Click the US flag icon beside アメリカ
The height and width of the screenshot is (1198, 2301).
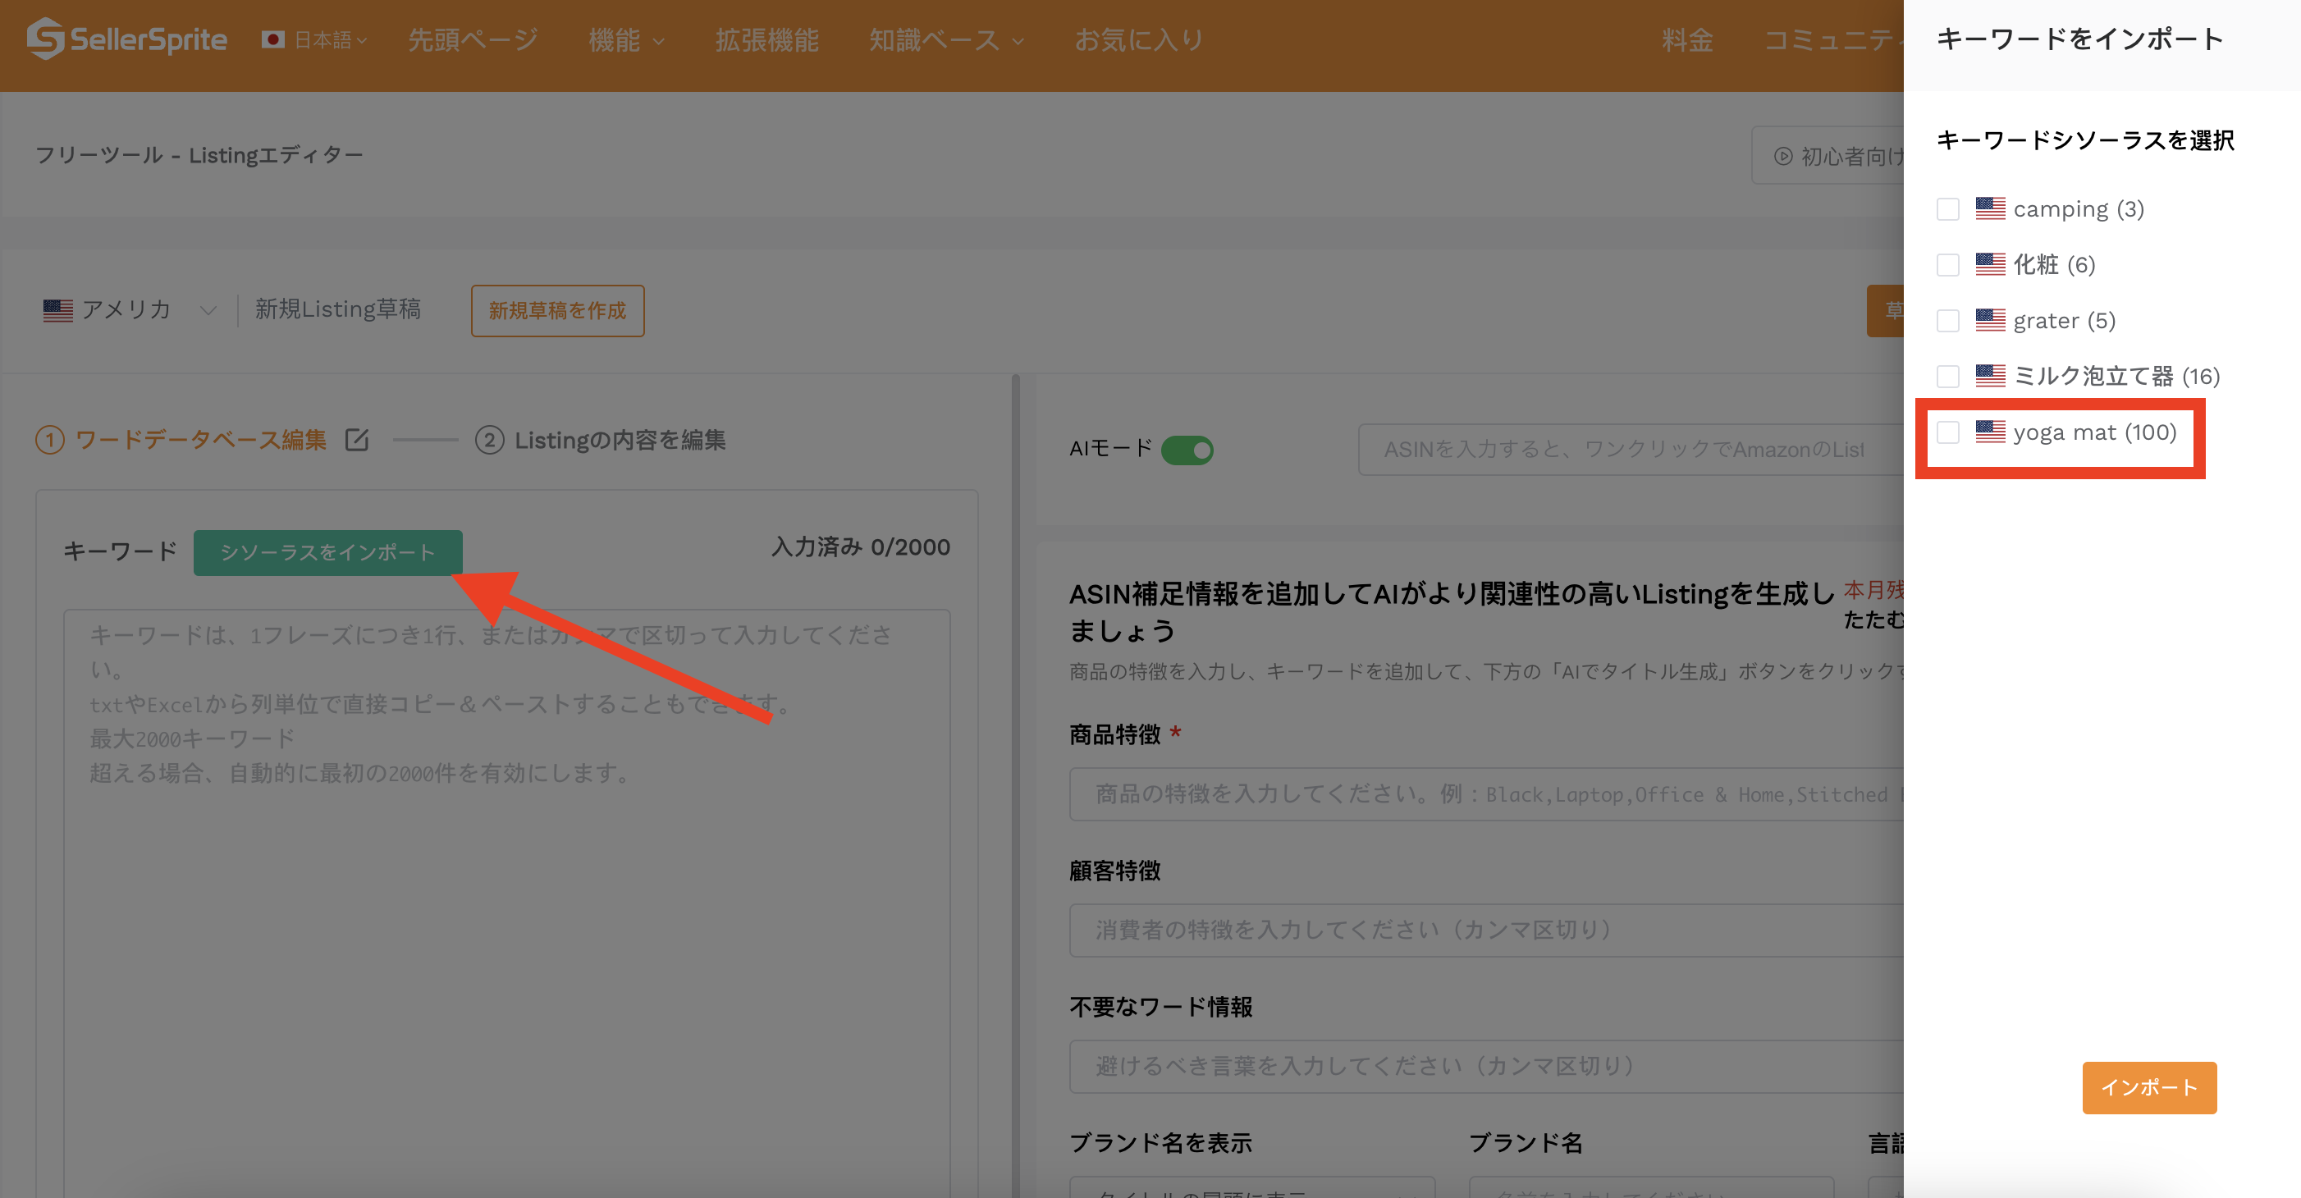pyautogui.click(x=58, y=310)
